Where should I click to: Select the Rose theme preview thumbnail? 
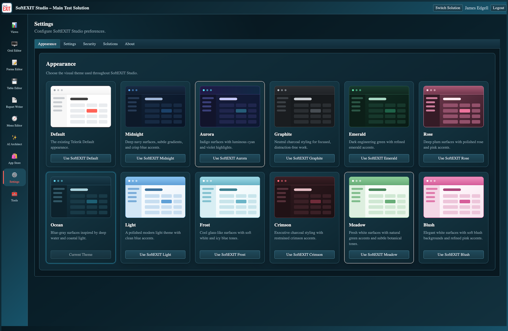click(x=453, y=107)
